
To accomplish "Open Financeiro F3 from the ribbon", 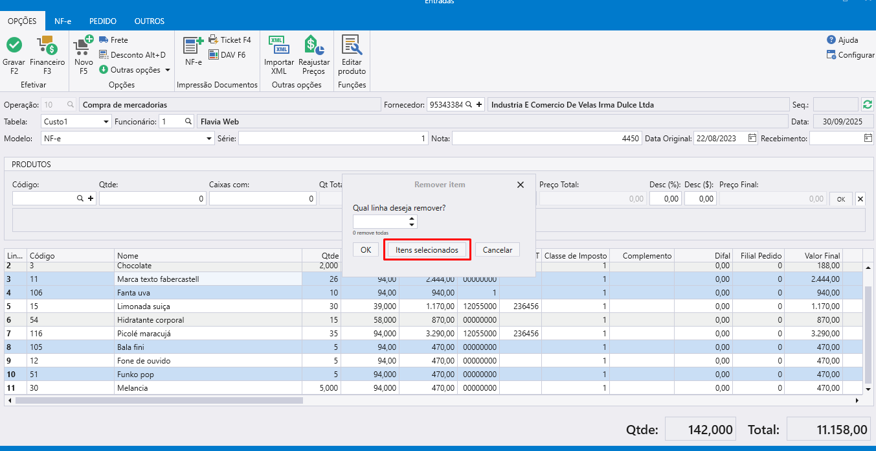I will pos(47,45).
